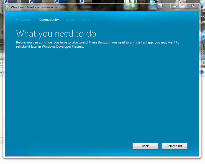The height and width of the screenshot is (164, 205).
Task: Close the Windows Developer Preview Setup window
Action: pos(193,6)
